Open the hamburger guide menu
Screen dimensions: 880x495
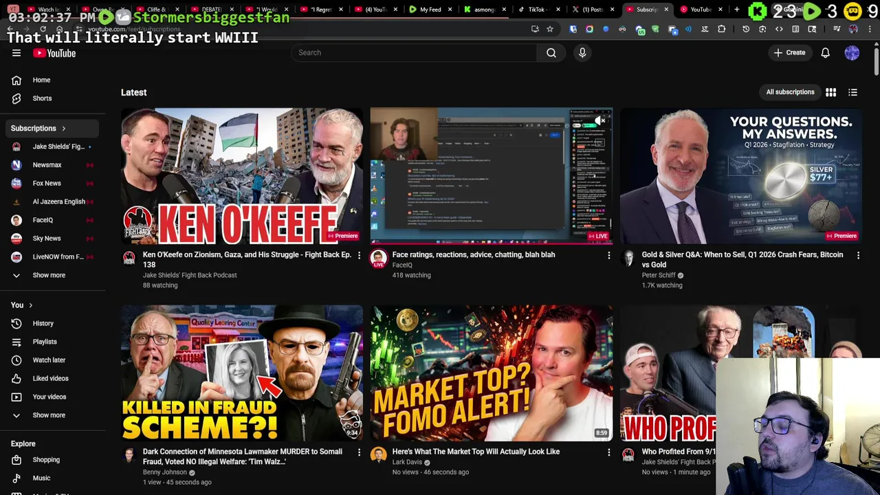pos(16,53)
